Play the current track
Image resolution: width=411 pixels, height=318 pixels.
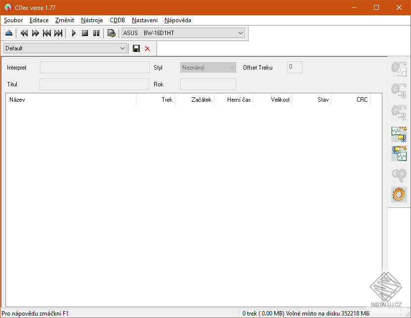pyautogui.click(x=73, y=33)
